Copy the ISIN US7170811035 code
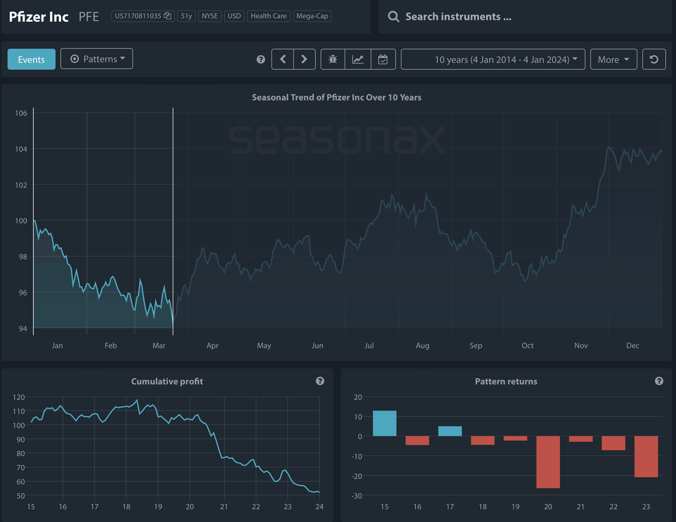This screenshot has height=522, width=676. 168,16
